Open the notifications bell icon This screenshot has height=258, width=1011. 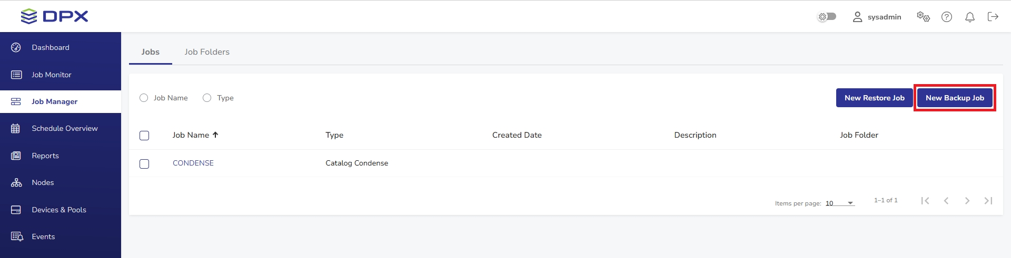tap(969, 17)
